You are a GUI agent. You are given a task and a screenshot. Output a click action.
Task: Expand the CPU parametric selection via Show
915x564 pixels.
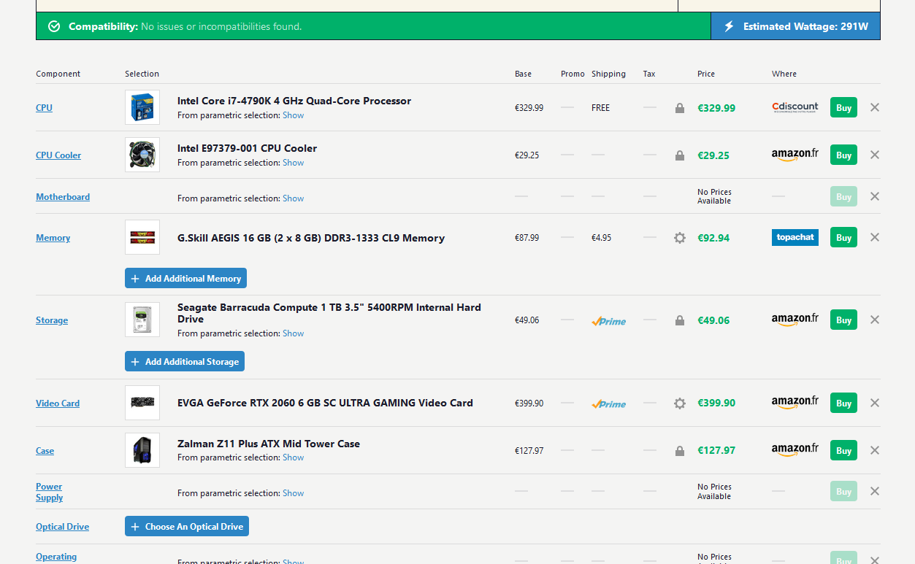pyautogui.click(x=293, y=115)
